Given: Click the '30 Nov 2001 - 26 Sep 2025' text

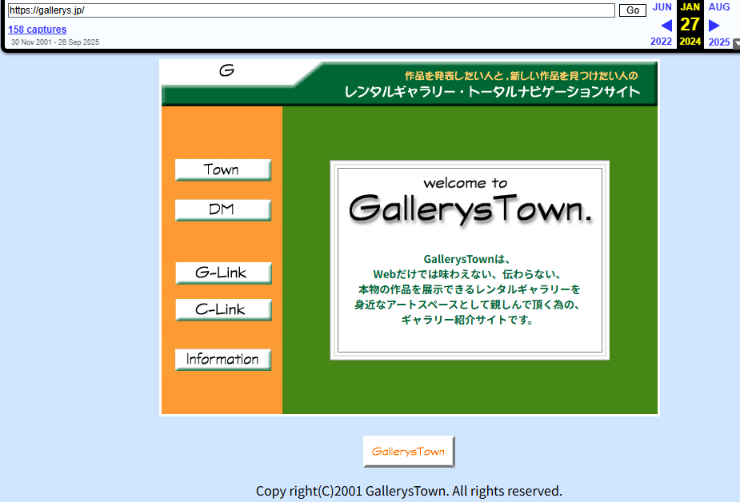Looking at the screenshot, I should [x=55, y=42].
